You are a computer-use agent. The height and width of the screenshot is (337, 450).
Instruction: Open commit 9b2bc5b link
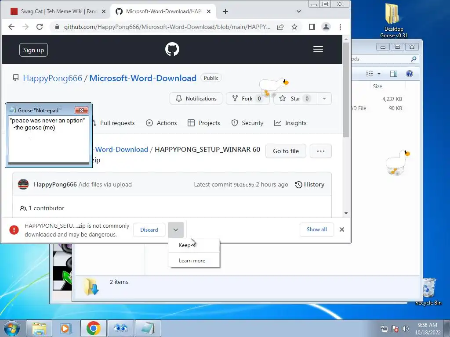pyautogui.click(x=244, y=185)
